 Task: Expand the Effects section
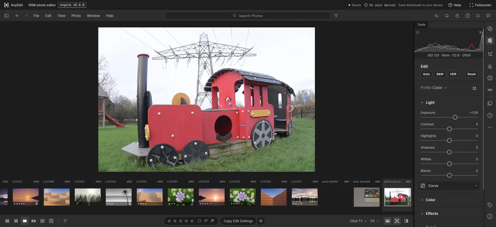pyautogui.click(x=422, y=214)
